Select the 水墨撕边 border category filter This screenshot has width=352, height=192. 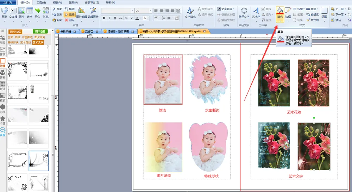(27, 37)
